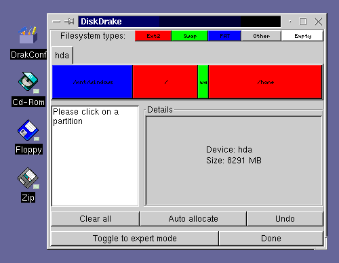Click the Done button

pyautogui.click(x=271, y=239)
